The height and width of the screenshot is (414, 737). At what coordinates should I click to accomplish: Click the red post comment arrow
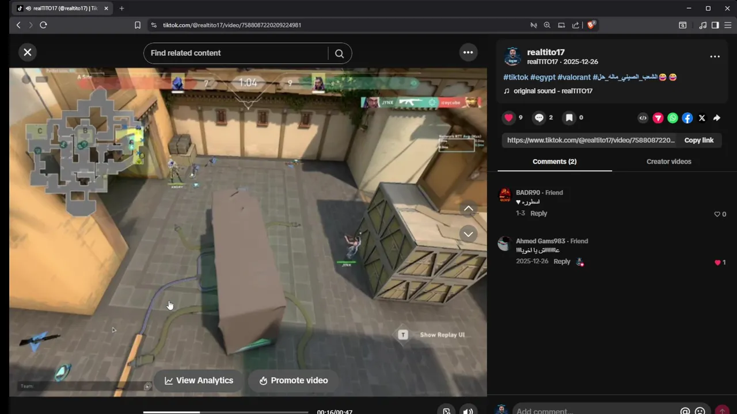(x=721, y=411)
